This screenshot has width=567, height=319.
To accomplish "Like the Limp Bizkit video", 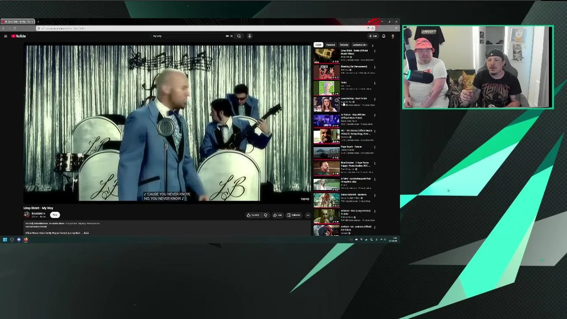I will 253,215.
